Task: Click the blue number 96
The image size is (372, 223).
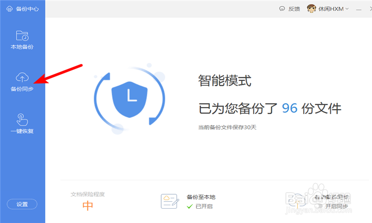Action: tap(290, 109)
